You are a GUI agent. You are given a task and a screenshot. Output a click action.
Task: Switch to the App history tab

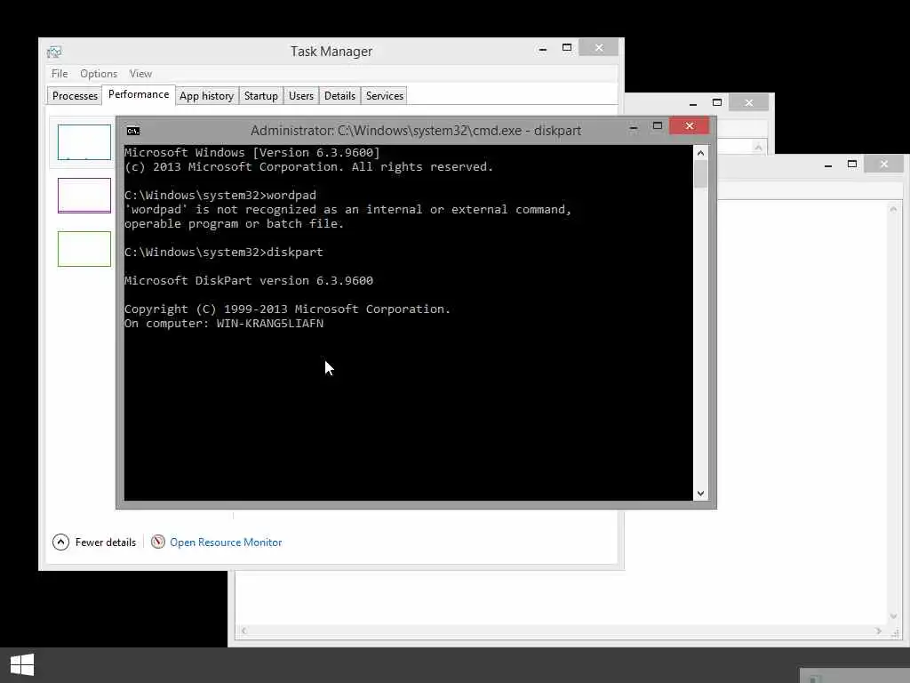[206, 96]
